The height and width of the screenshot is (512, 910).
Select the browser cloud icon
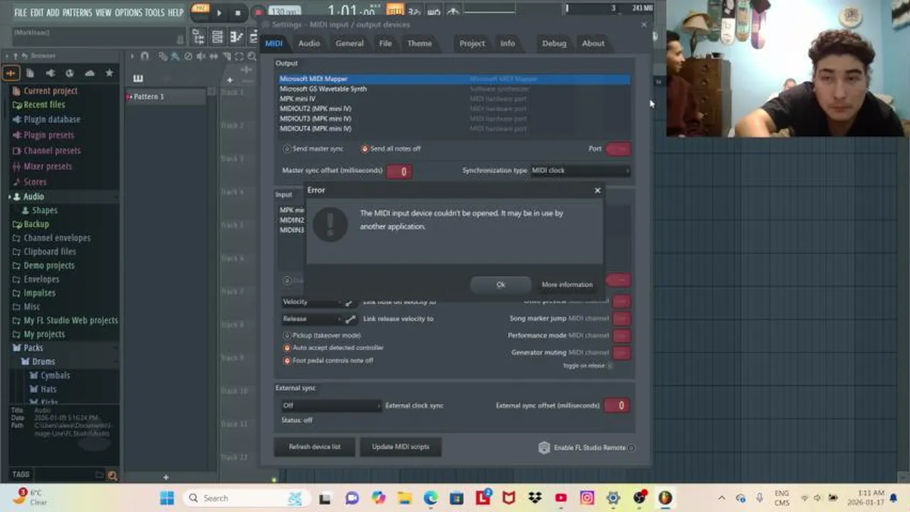(x=89, y=73)
